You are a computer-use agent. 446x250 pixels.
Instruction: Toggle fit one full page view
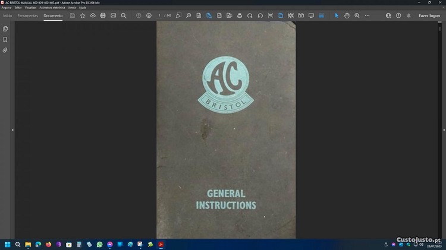(x=280, y=15)
